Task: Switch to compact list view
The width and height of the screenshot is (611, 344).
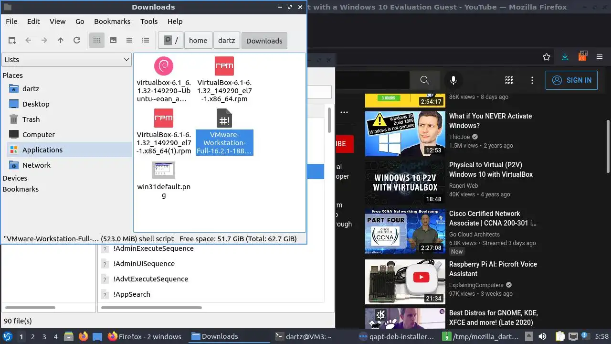Action: (x=129, y=41)
